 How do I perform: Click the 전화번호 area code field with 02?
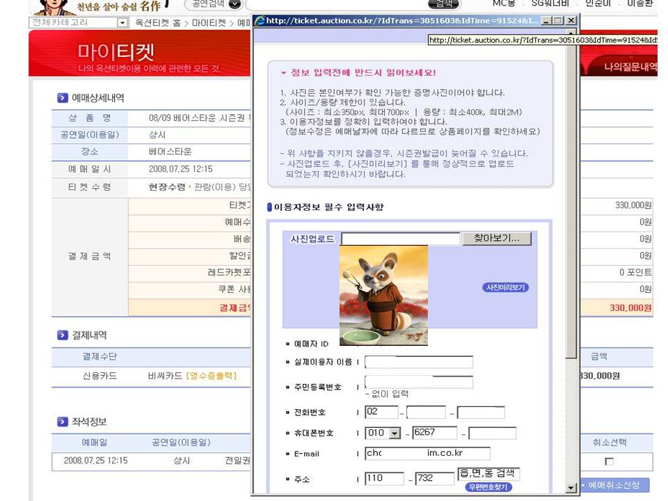pos(382,412)
